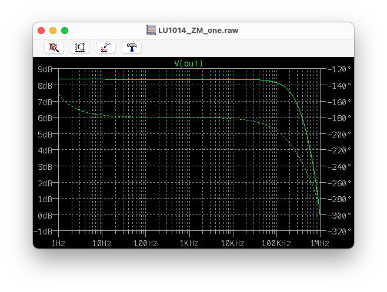Viewport: 387px width, 292px height.
Task: Click the 10KHz frequency axis label
Action: point(232,244)
